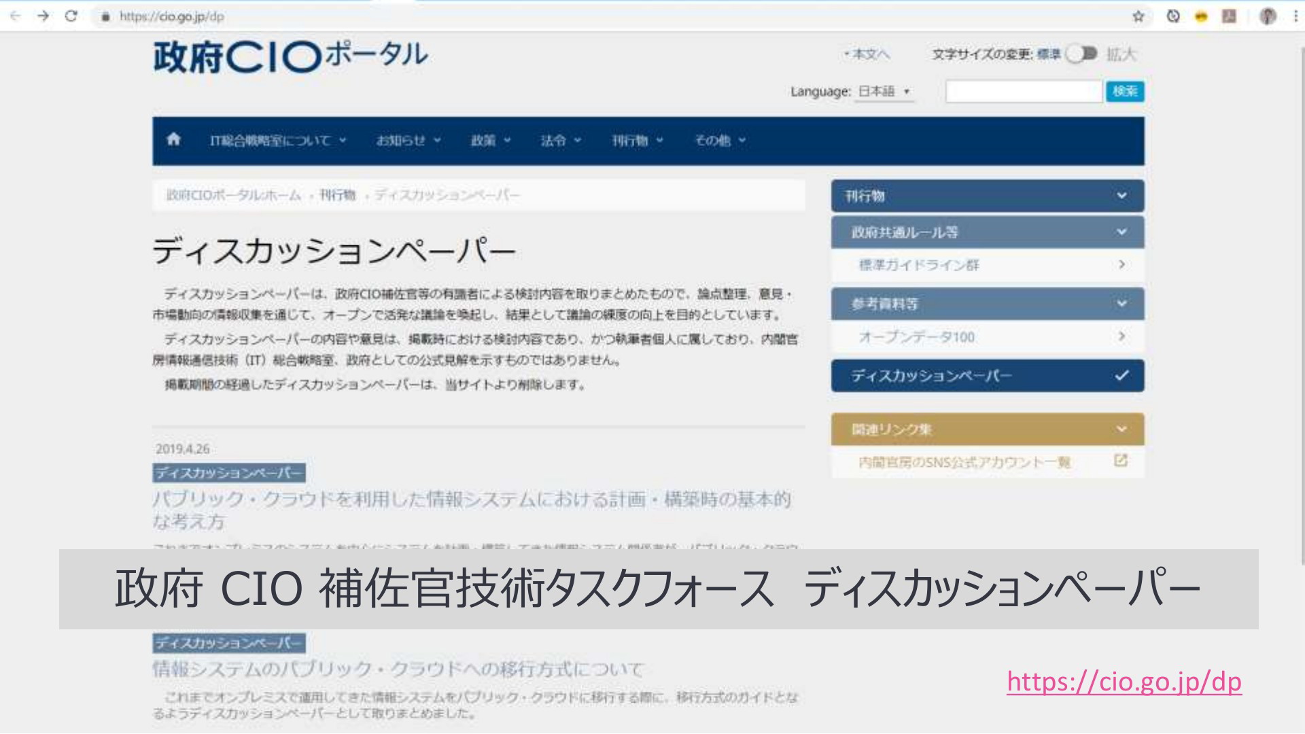Open the Language 日本語 dropdown
This screenshot has width=1305, height=734.
(884, 91)
